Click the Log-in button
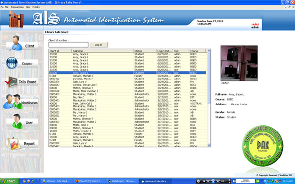 pos(99,45)
